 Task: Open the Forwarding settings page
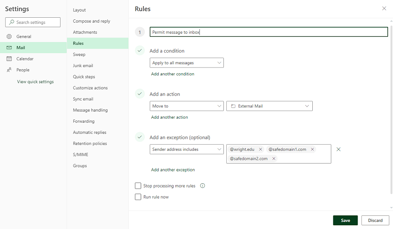tap(84, 121)
